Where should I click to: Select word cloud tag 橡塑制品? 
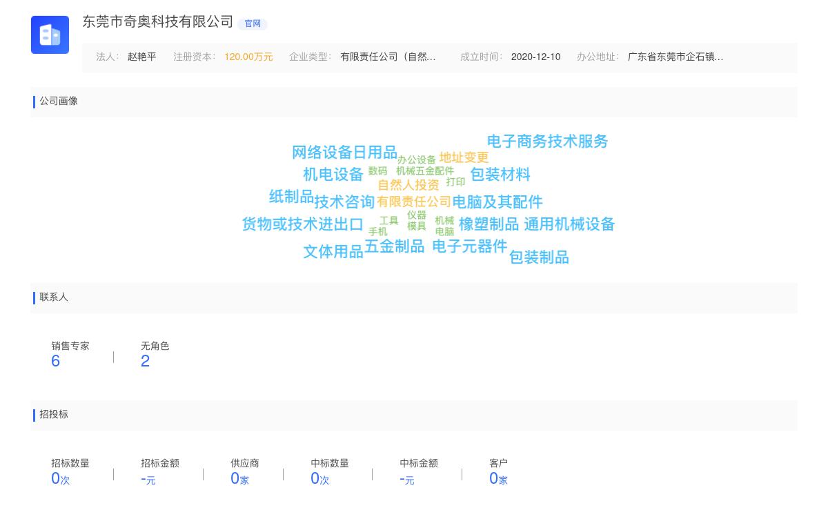coord(489,224)
